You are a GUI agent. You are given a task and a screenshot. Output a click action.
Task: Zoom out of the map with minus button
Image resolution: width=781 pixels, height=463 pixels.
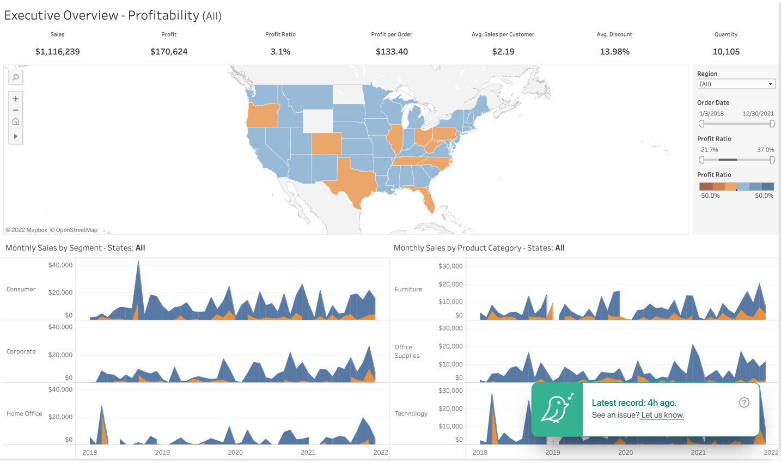16,110
